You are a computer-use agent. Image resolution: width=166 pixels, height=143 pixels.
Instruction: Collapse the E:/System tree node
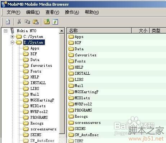(x=12, y=42)
